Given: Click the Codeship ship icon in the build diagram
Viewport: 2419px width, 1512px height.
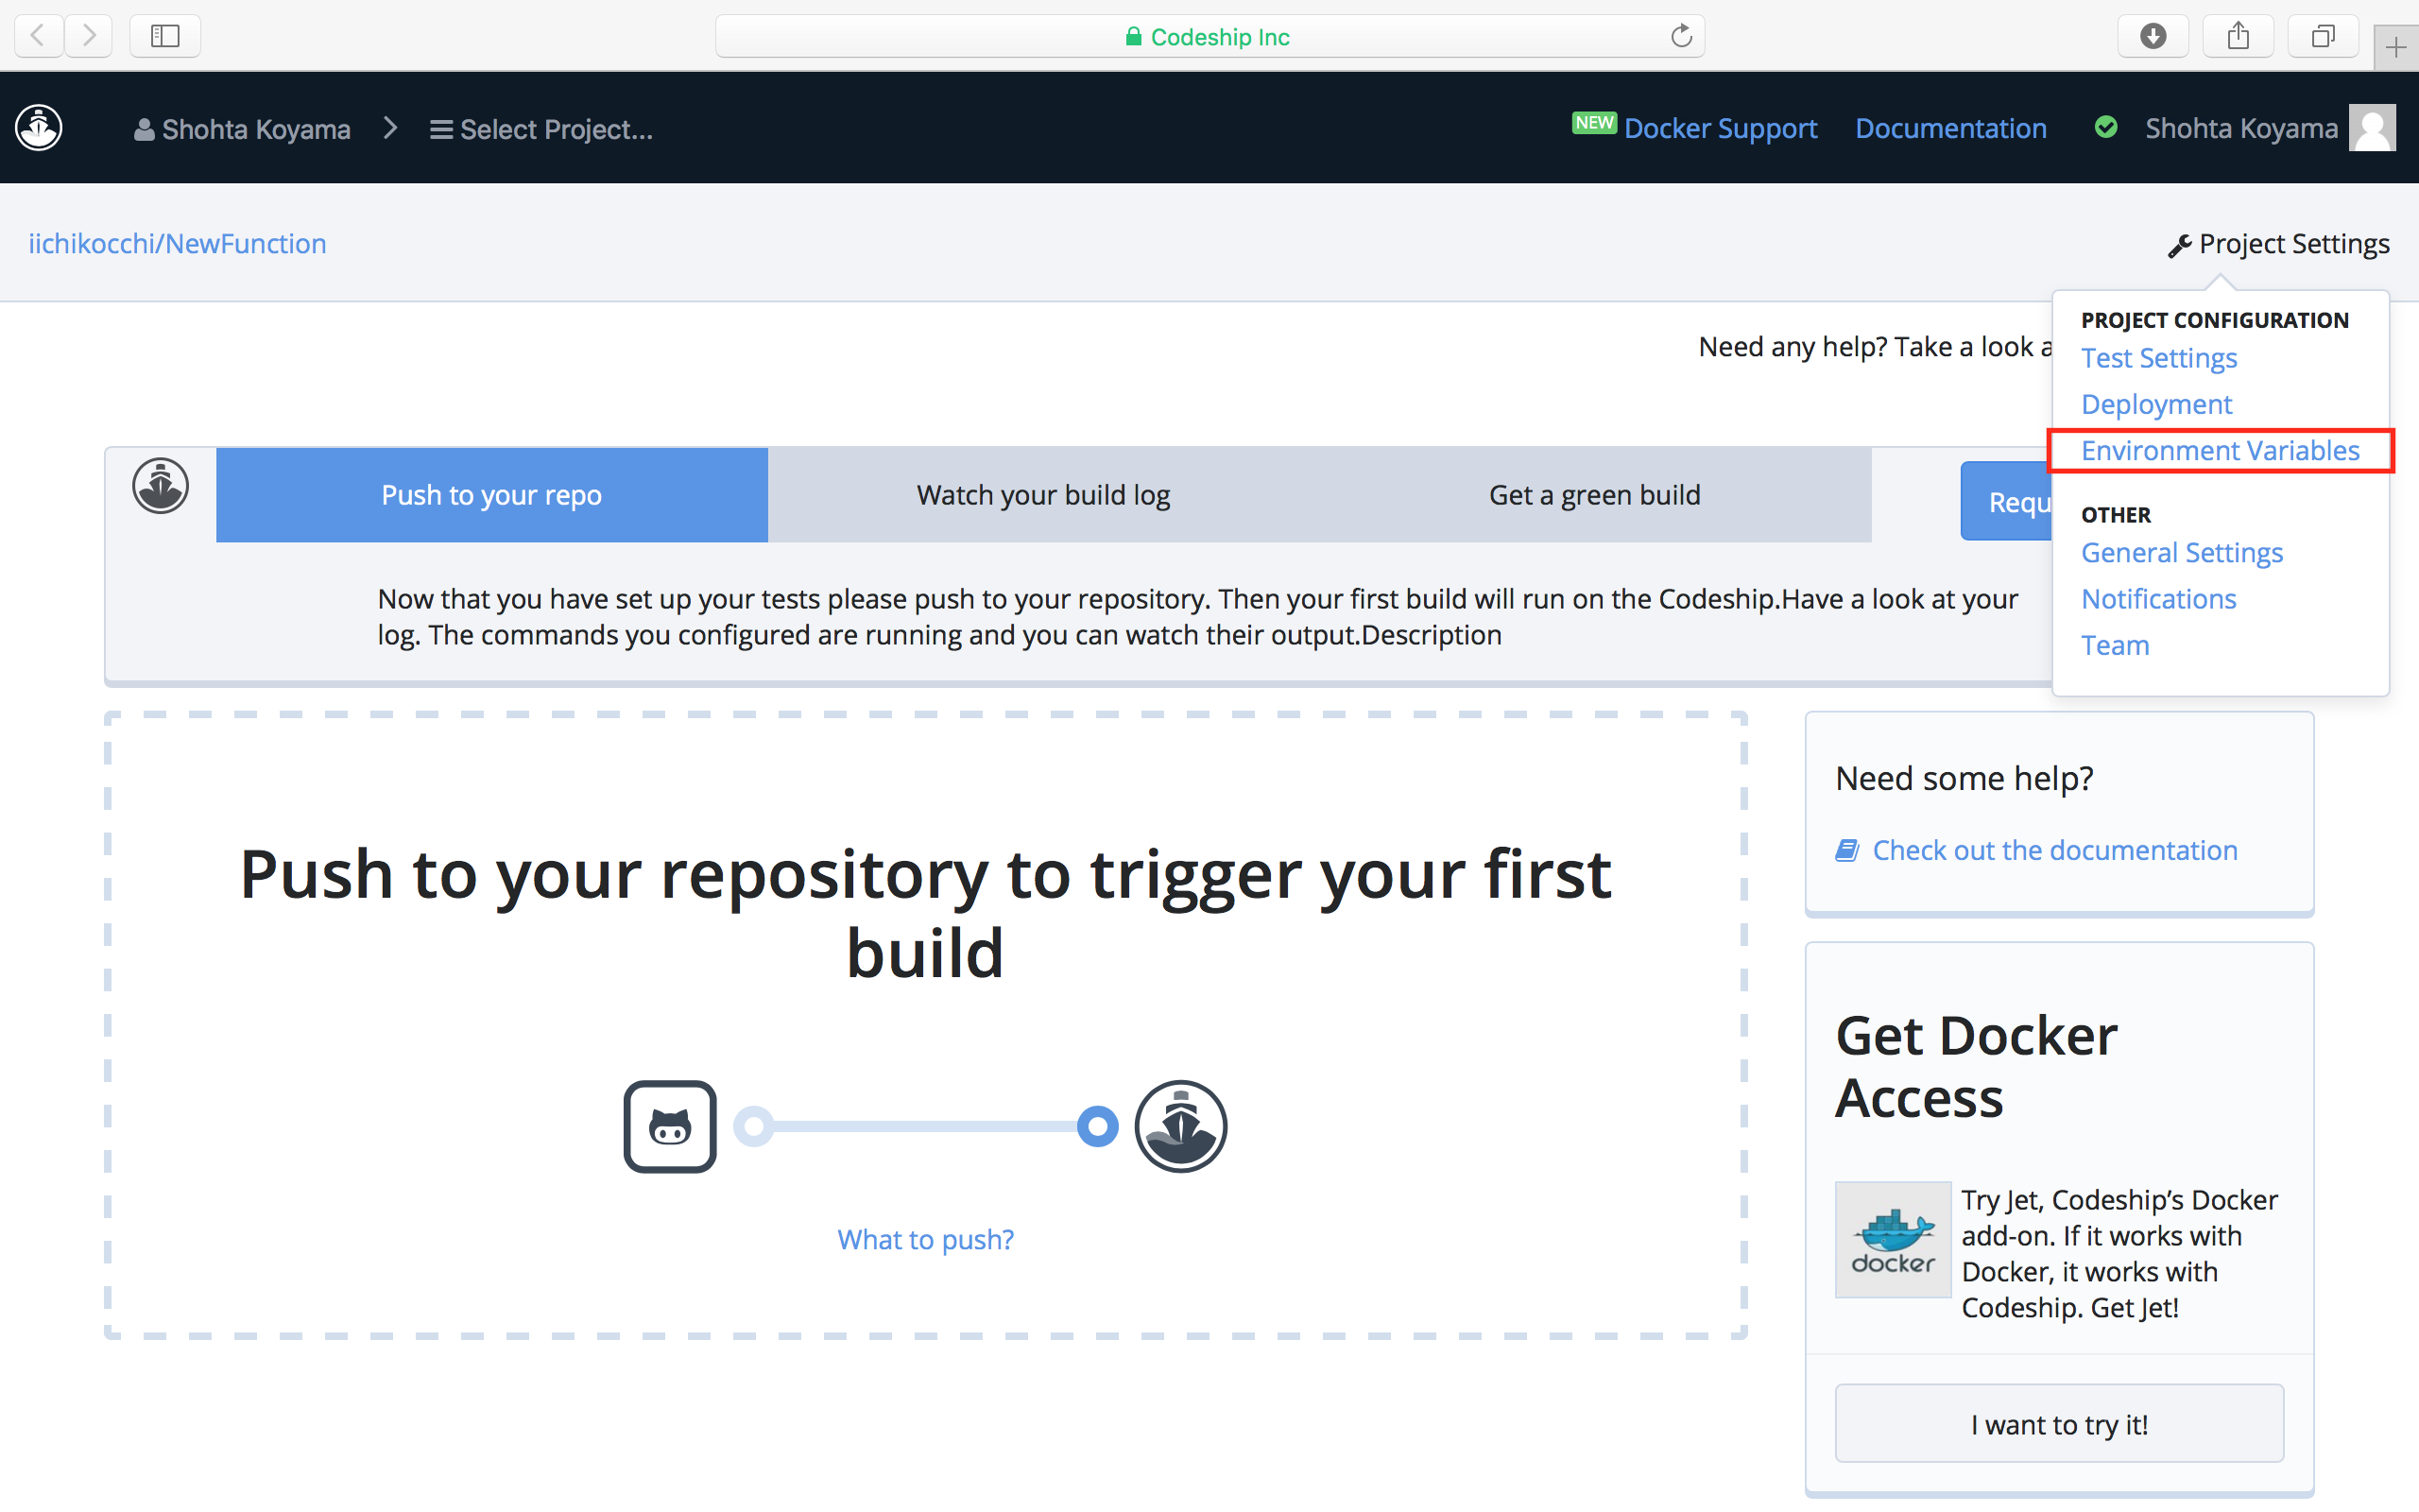Looking at the screenshot, I should (x=1181, y=1126).
